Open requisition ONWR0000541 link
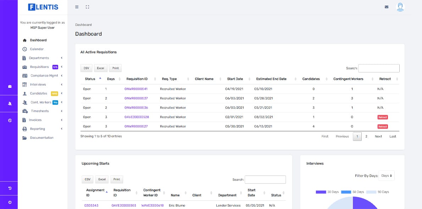Image resolution: width=422 pixels, height=209 pixels. point(136,89)
